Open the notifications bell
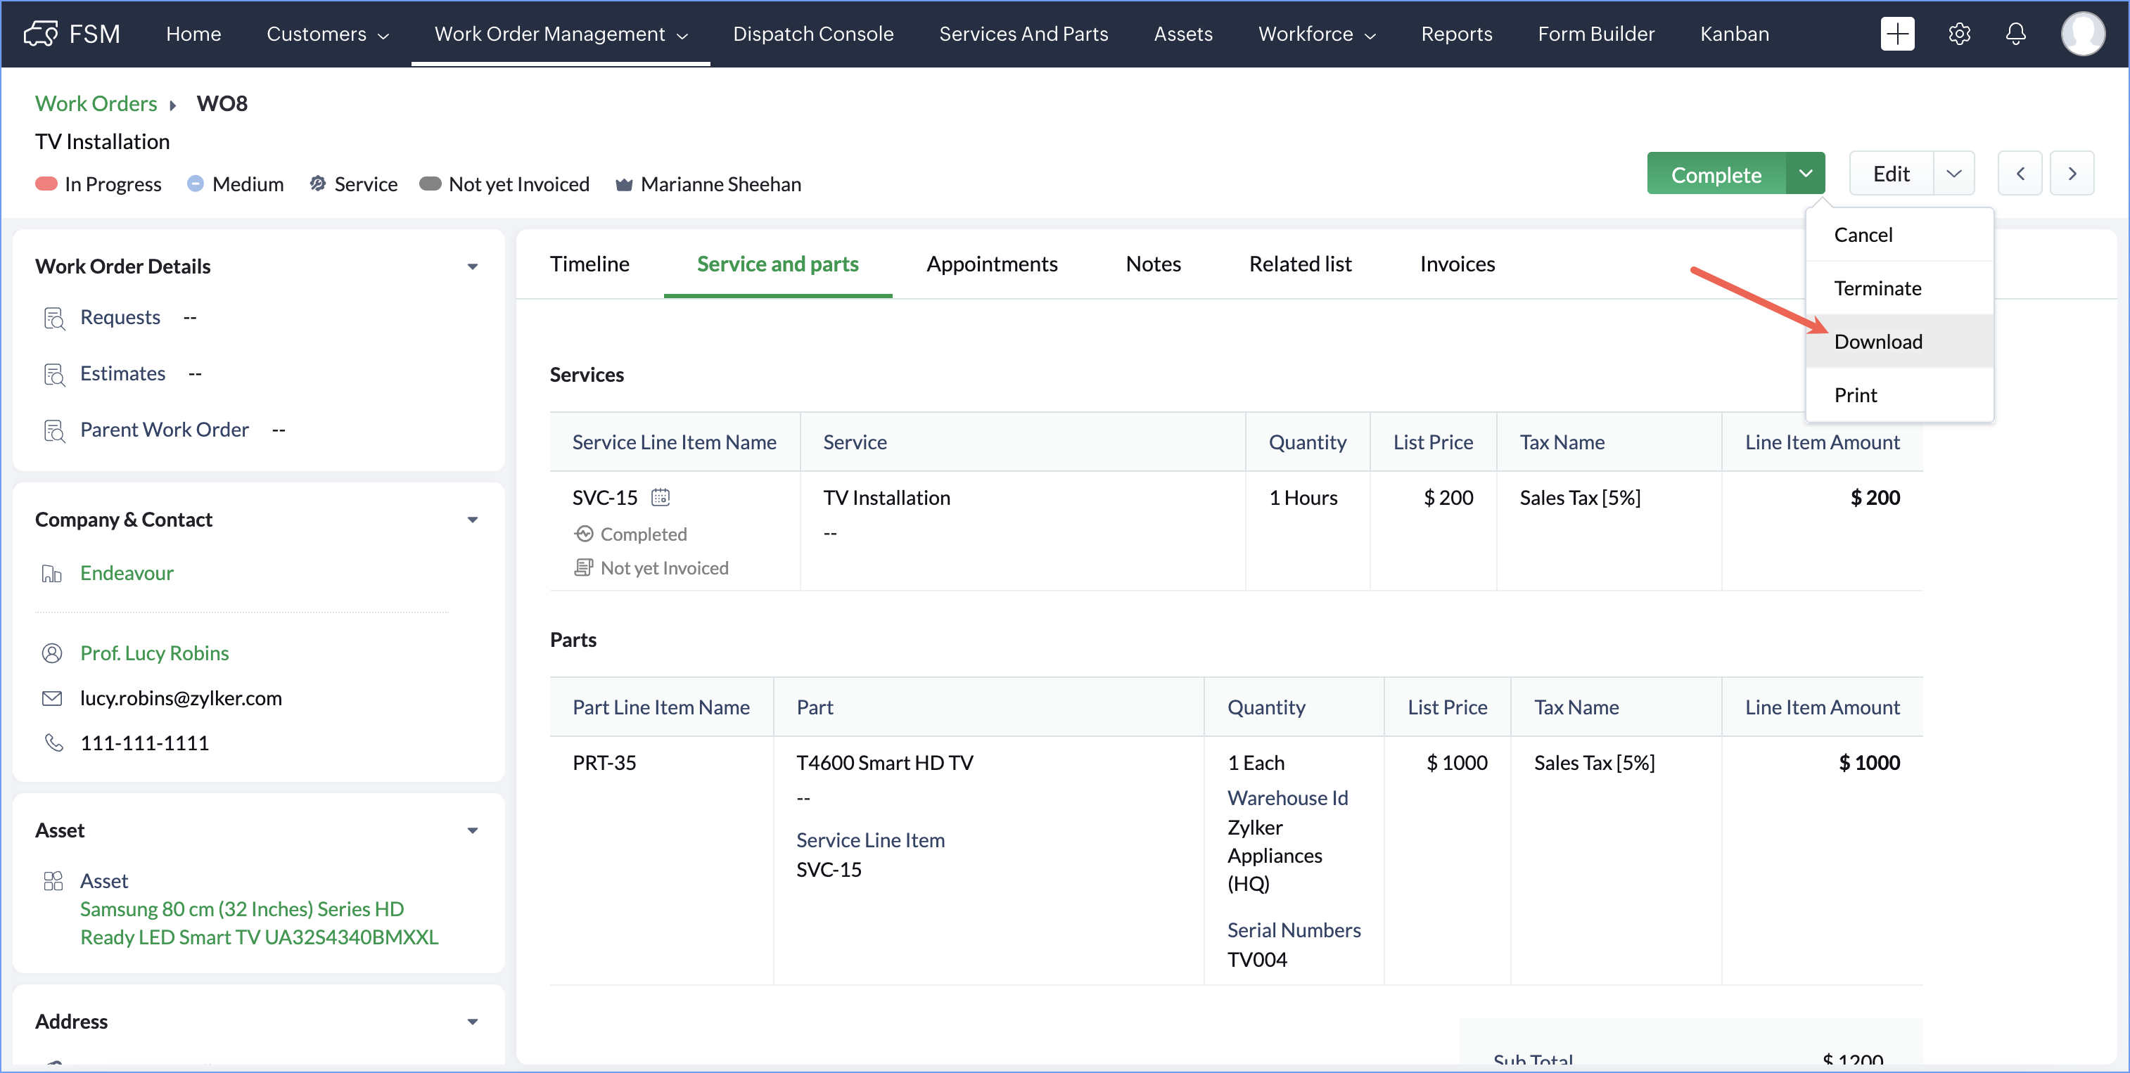Image resolution: width=2130 pixels, height=1073 pixels. [x=2015, y=34]
